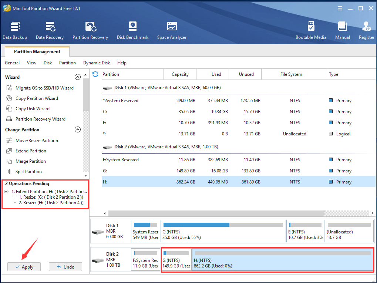The height and width of the screenshot is (283, 377).
Task: Collapse the Wizard section
Action: (78, 77)
